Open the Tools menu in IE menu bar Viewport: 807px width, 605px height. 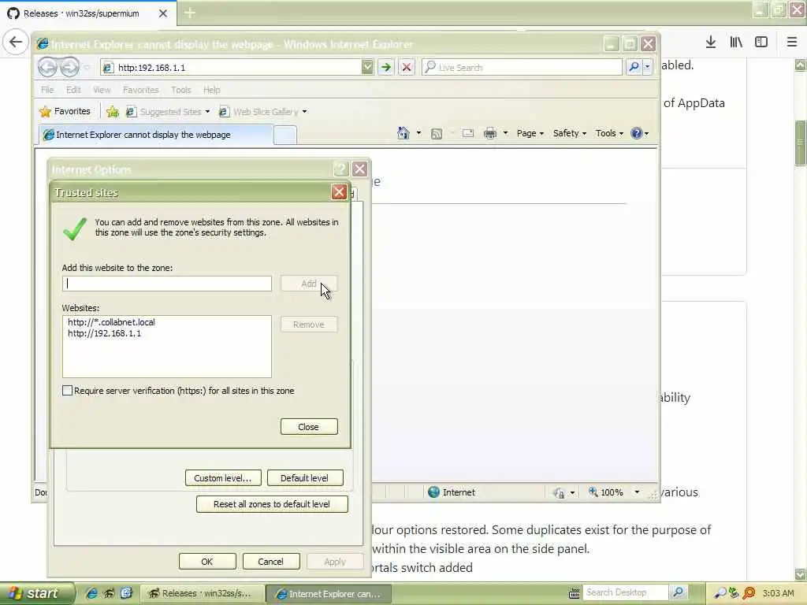(181, 90)
